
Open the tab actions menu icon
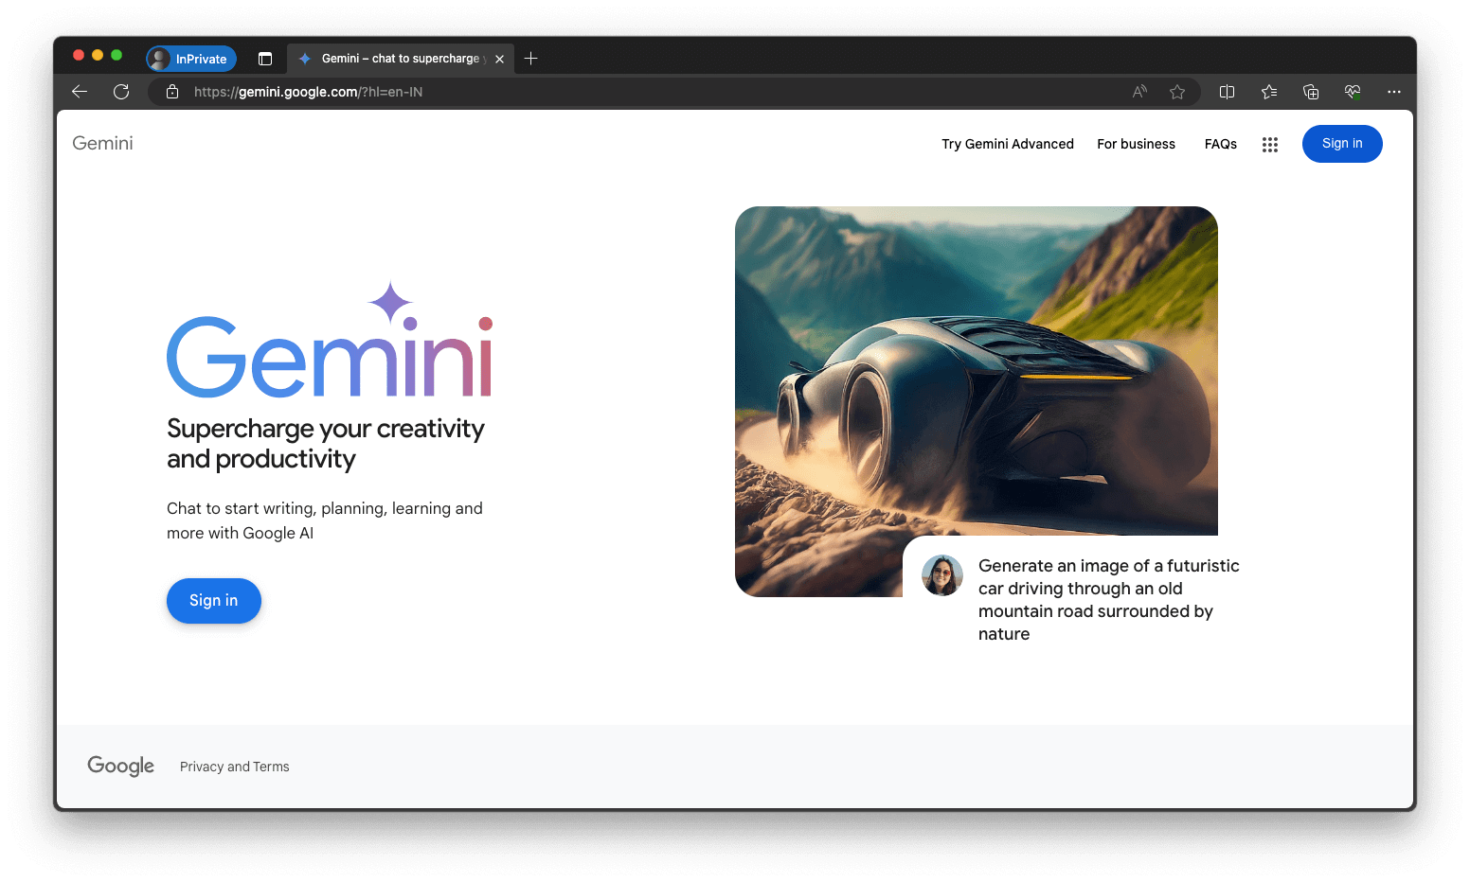coord(265,58)
